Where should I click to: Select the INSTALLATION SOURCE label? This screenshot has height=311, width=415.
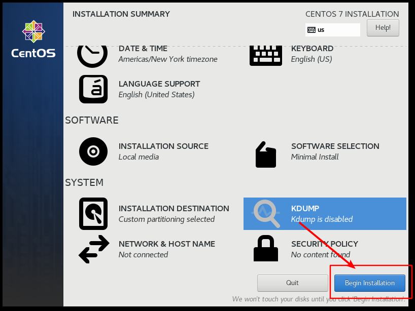(163, 146)
